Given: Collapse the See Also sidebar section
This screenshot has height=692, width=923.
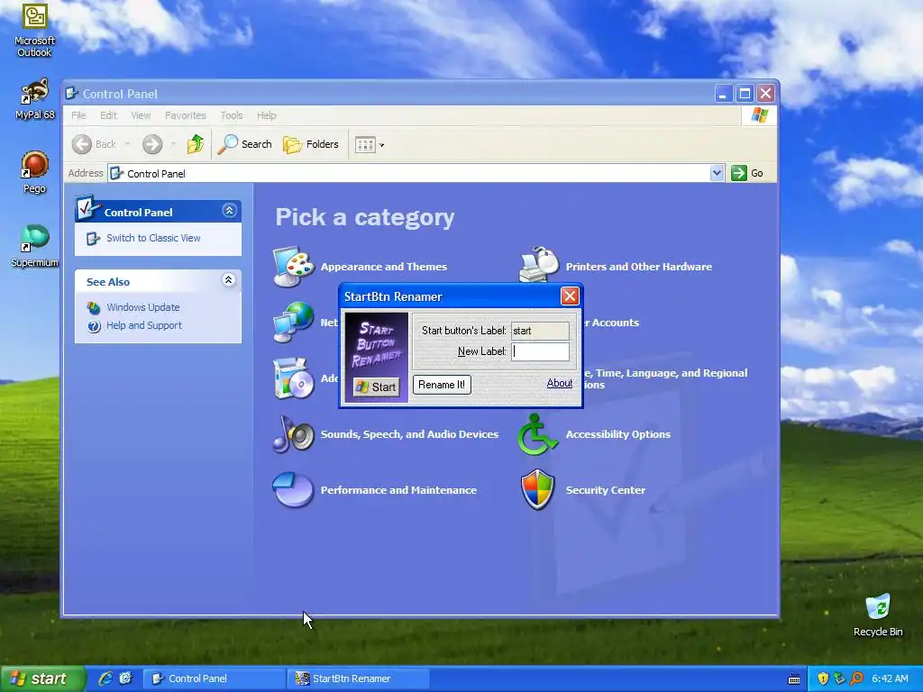Looking at the screenshot, I should (x=229, y=280).
